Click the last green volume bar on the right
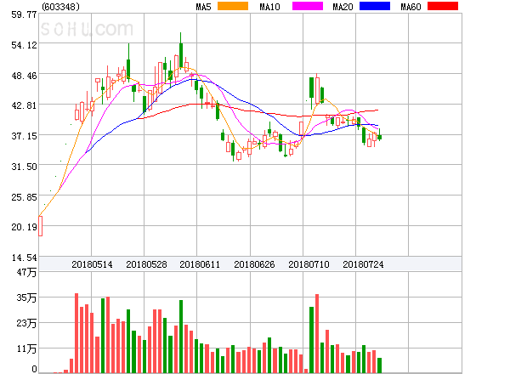Viewport: 510px width, 374px height. coord(379,365)
